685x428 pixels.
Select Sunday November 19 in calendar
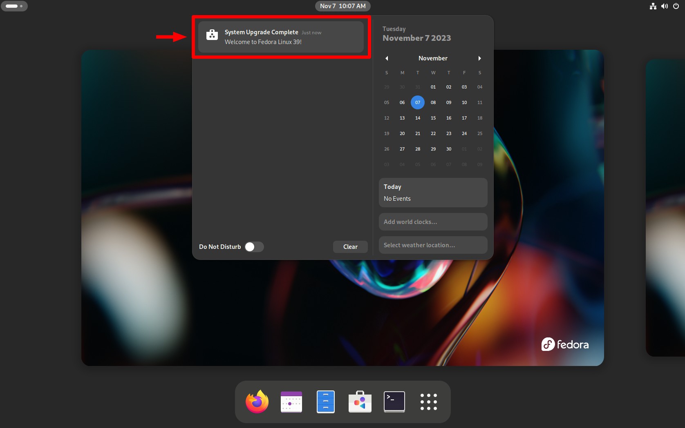click(387, 133)
